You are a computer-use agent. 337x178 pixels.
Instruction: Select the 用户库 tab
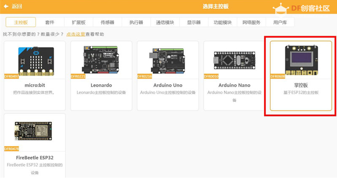(x=280, y=22)
